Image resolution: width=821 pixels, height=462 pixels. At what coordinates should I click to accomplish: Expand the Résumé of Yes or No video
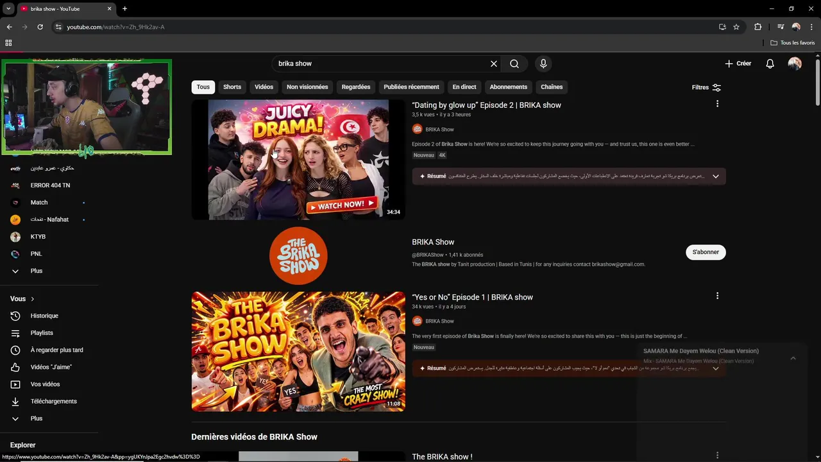(716, 368)
